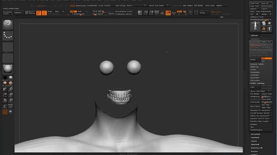Expand the Dynamic Subdiv section
The image size is (277, 155).
click(257, 64)
